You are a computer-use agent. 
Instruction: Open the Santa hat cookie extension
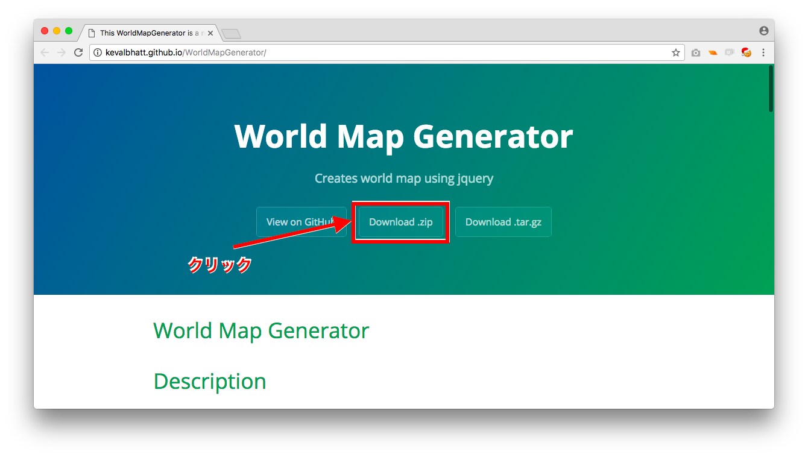pos(746,52)
